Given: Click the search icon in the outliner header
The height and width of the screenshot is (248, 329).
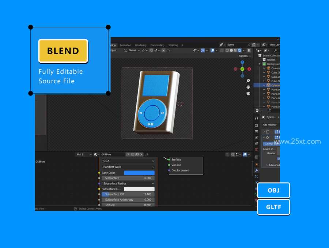Looking at the screenshot, I should [276, 50].
